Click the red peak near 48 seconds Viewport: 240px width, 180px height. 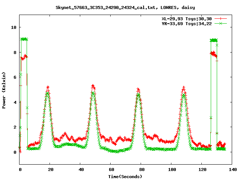[x=93, y=86]
